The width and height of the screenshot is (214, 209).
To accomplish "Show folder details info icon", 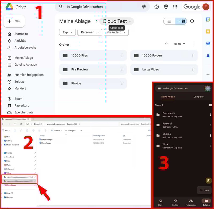I will point(192,21).
